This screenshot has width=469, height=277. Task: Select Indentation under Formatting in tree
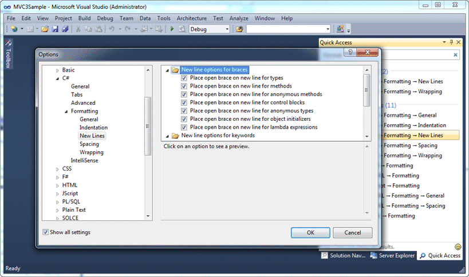coord(93,128)
